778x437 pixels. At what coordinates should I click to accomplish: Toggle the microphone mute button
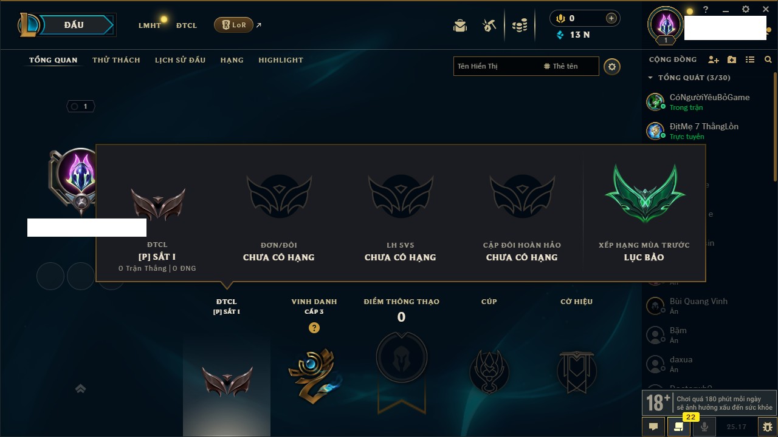click(704, 427)
